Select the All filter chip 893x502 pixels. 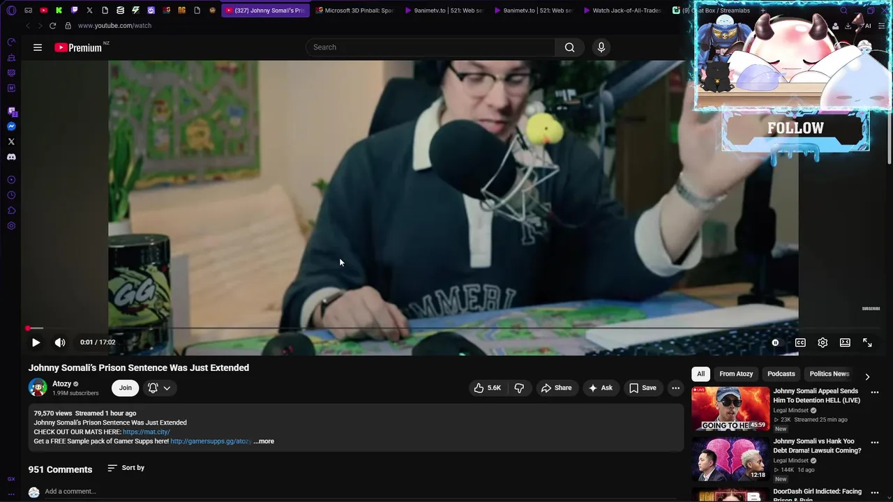pyautogui.click(x=700, y=374)
